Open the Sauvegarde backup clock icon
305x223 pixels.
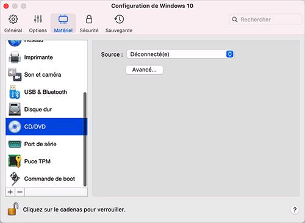coord(119,19)
